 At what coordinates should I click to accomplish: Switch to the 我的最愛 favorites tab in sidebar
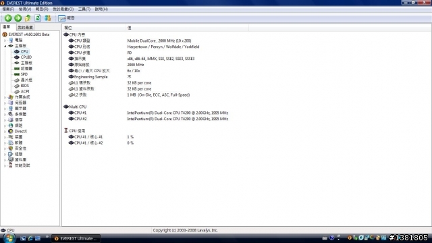(x=25, y=27)
